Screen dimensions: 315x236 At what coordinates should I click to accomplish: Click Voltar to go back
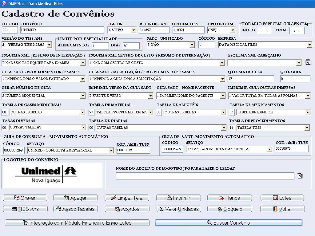(x=282, y=209)
